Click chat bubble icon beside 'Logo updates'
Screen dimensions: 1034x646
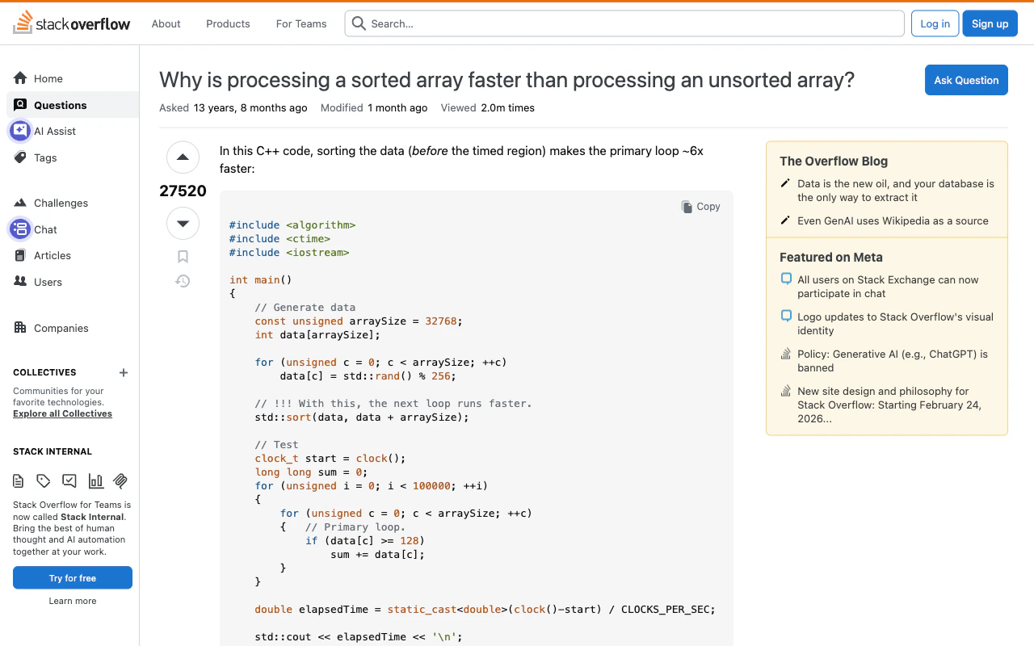coord(786,317)
